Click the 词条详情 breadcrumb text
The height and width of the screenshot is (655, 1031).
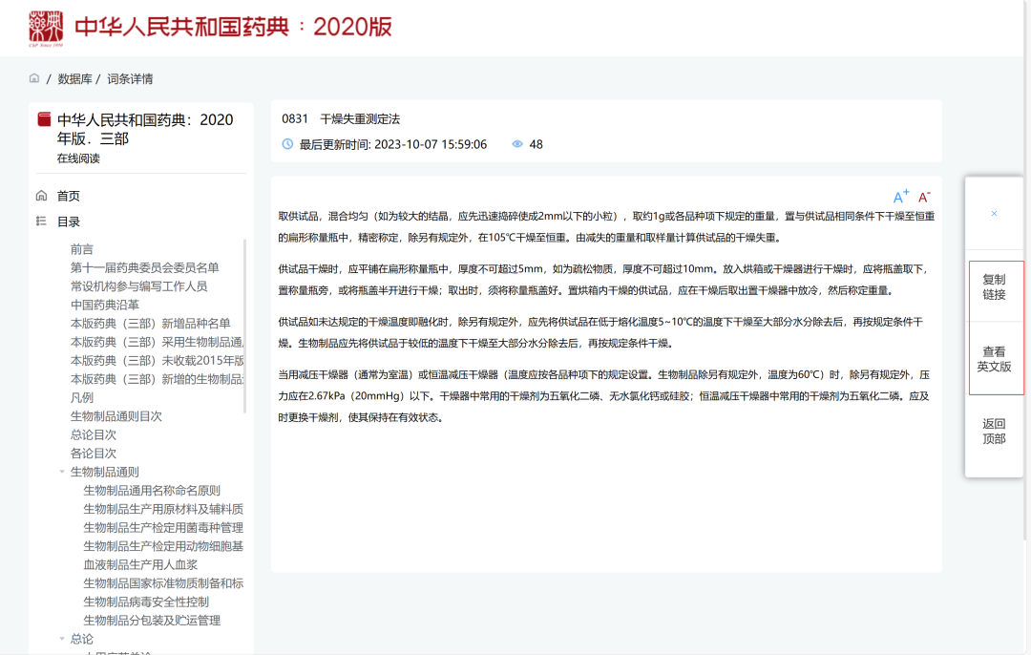click(x=130, y=79)
